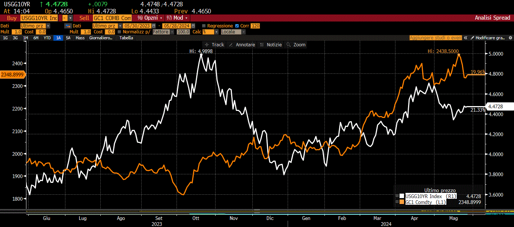
Task: Click the Hi: 2438.5000 peak label
Action: tap(443, 51)
